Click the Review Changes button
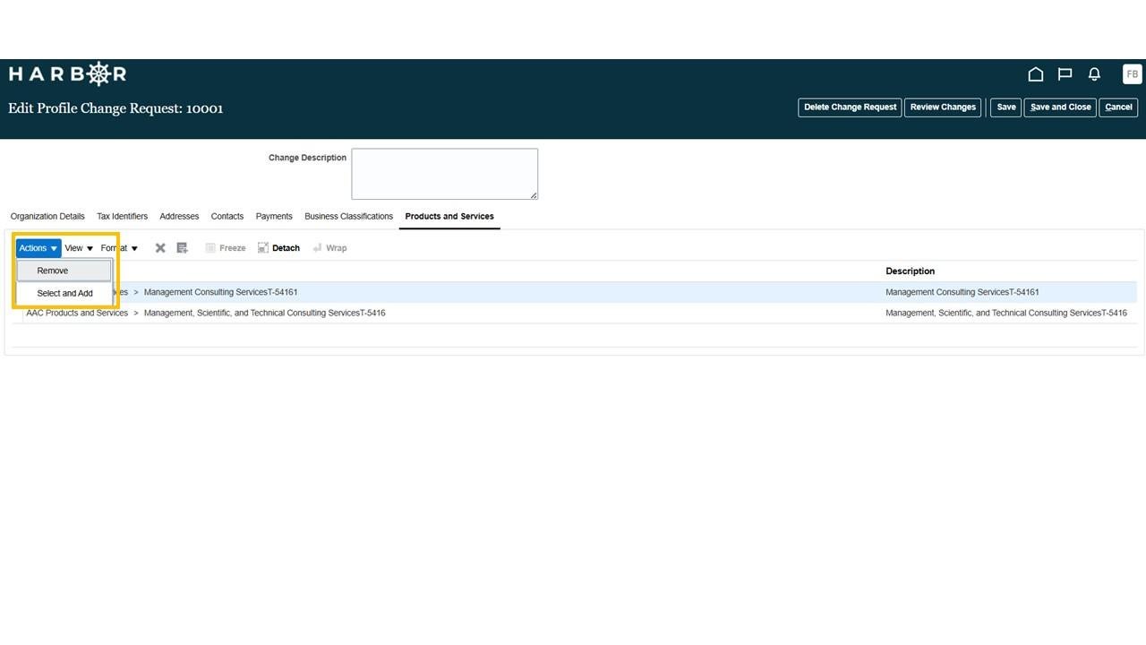Screen dimensions: 1146x645 tap(943, 107)
